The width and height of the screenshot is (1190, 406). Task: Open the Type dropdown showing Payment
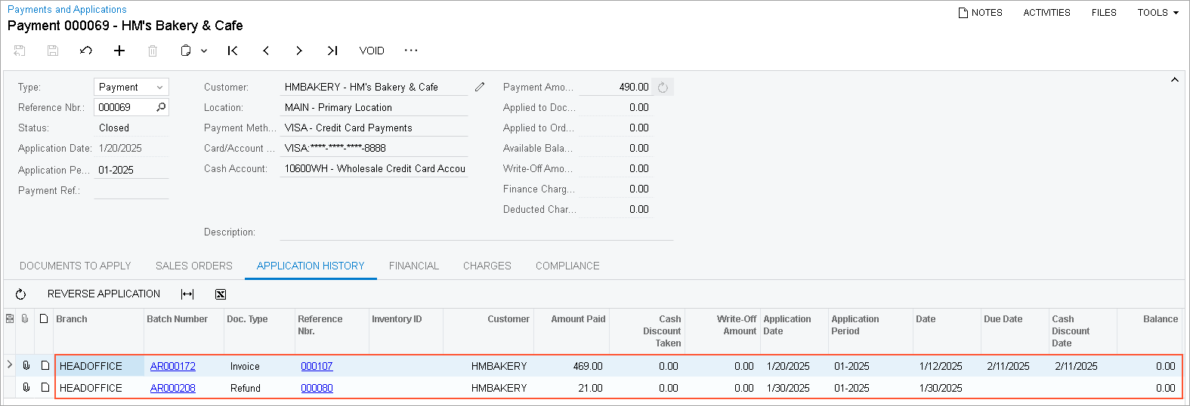tap(131, 87)
